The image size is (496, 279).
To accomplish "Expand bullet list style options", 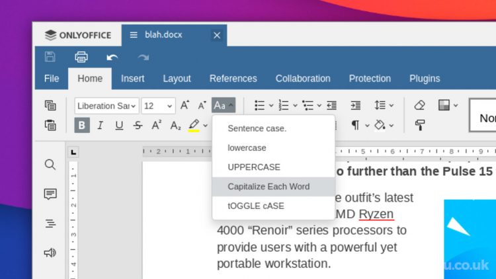I will pyautogui.click(x=271, y=105).
